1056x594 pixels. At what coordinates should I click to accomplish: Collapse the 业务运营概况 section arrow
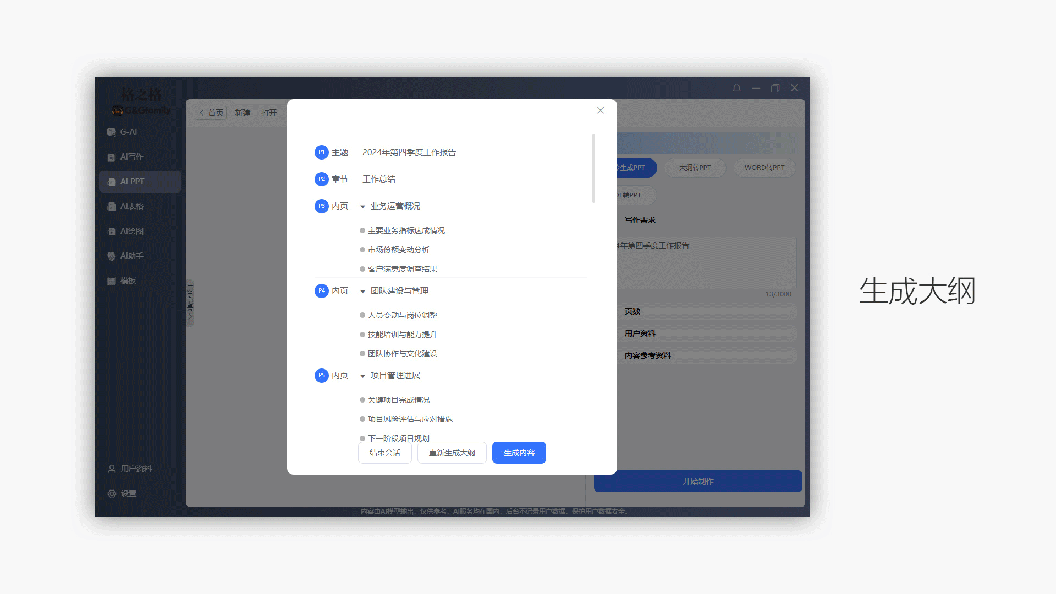click(362, 207)
